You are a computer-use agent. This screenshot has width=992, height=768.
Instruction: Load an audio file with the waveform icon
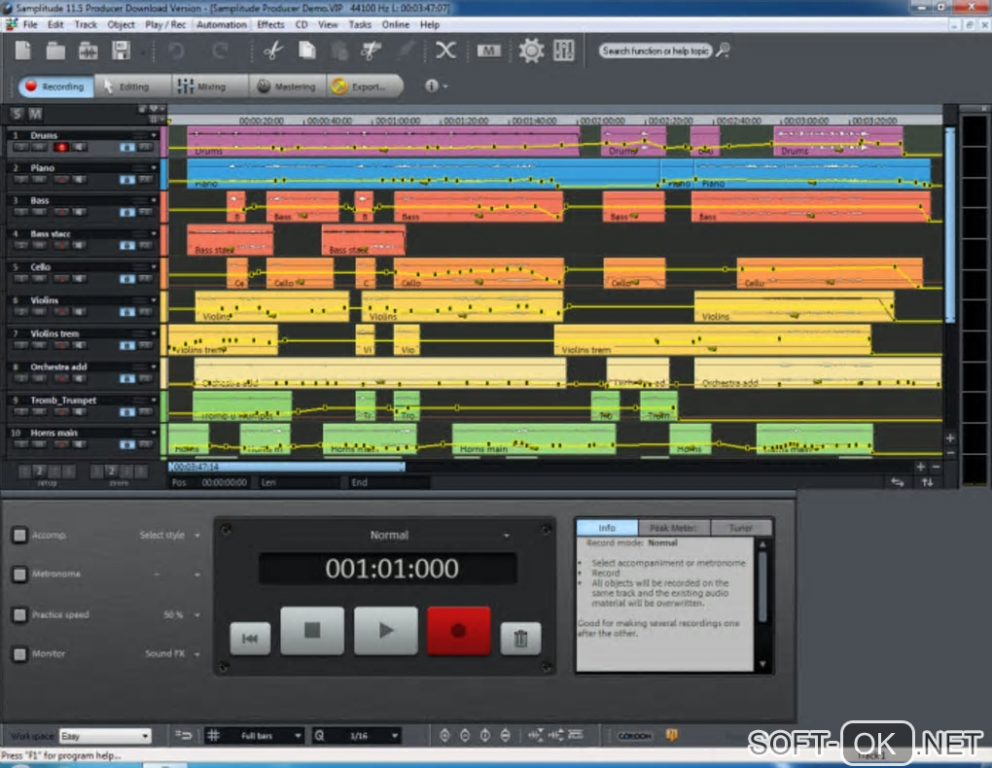88,51
